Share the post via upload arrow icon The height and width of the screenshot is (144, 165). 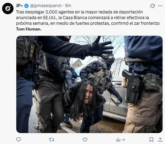[x=160, y=140]
